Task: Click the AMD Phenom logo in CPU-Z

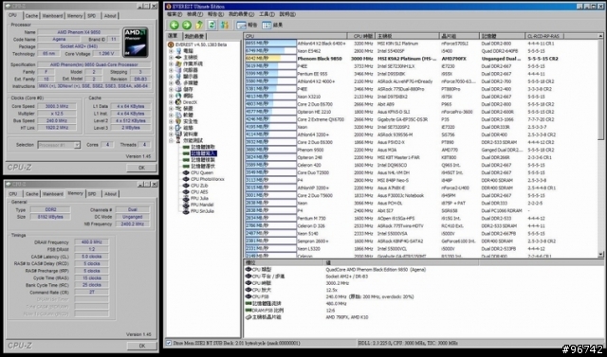Action: pos(136,42)
